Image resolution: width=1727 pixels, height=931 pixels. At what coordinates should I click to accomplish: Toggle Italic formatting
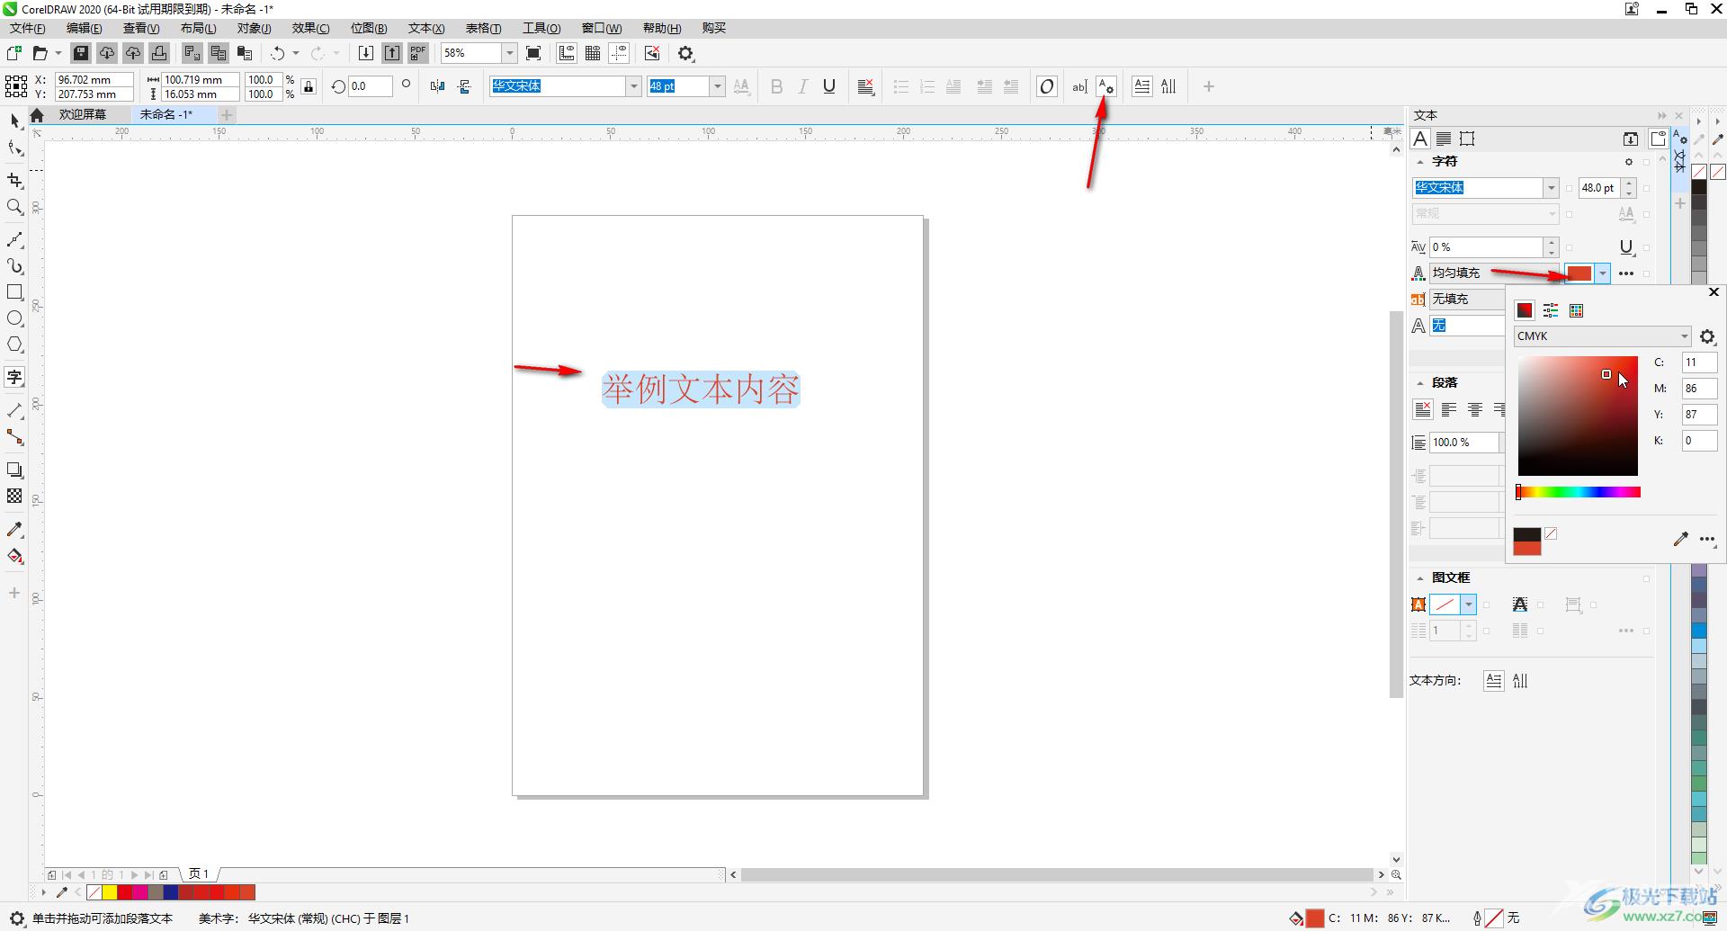coord(803,86)
